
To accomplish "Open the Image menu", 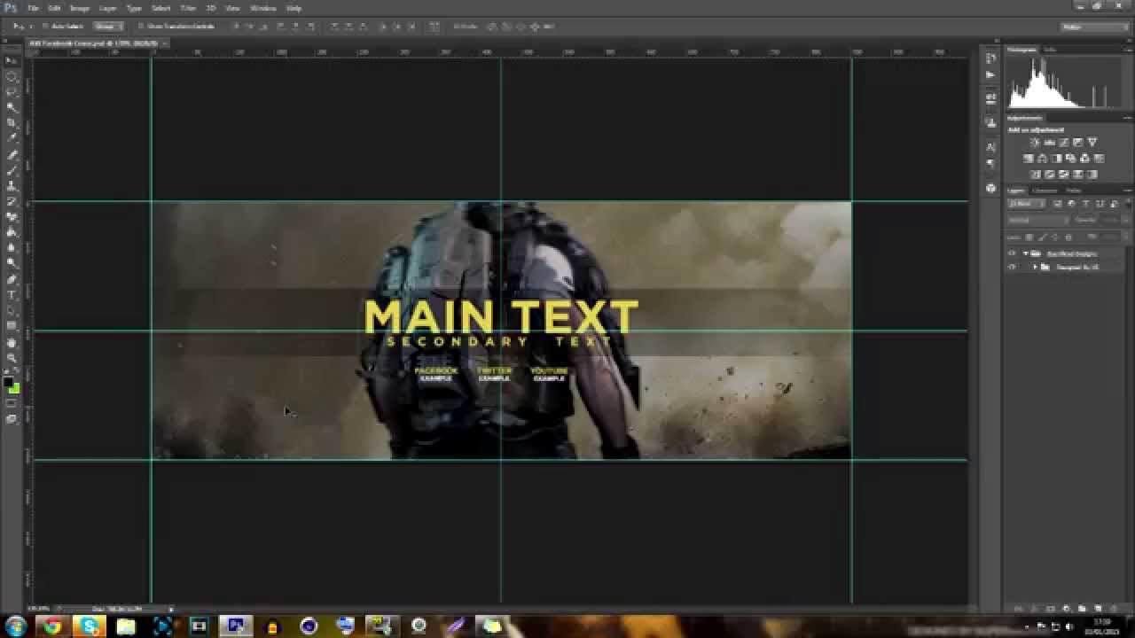I will click(x=80, y=8).
